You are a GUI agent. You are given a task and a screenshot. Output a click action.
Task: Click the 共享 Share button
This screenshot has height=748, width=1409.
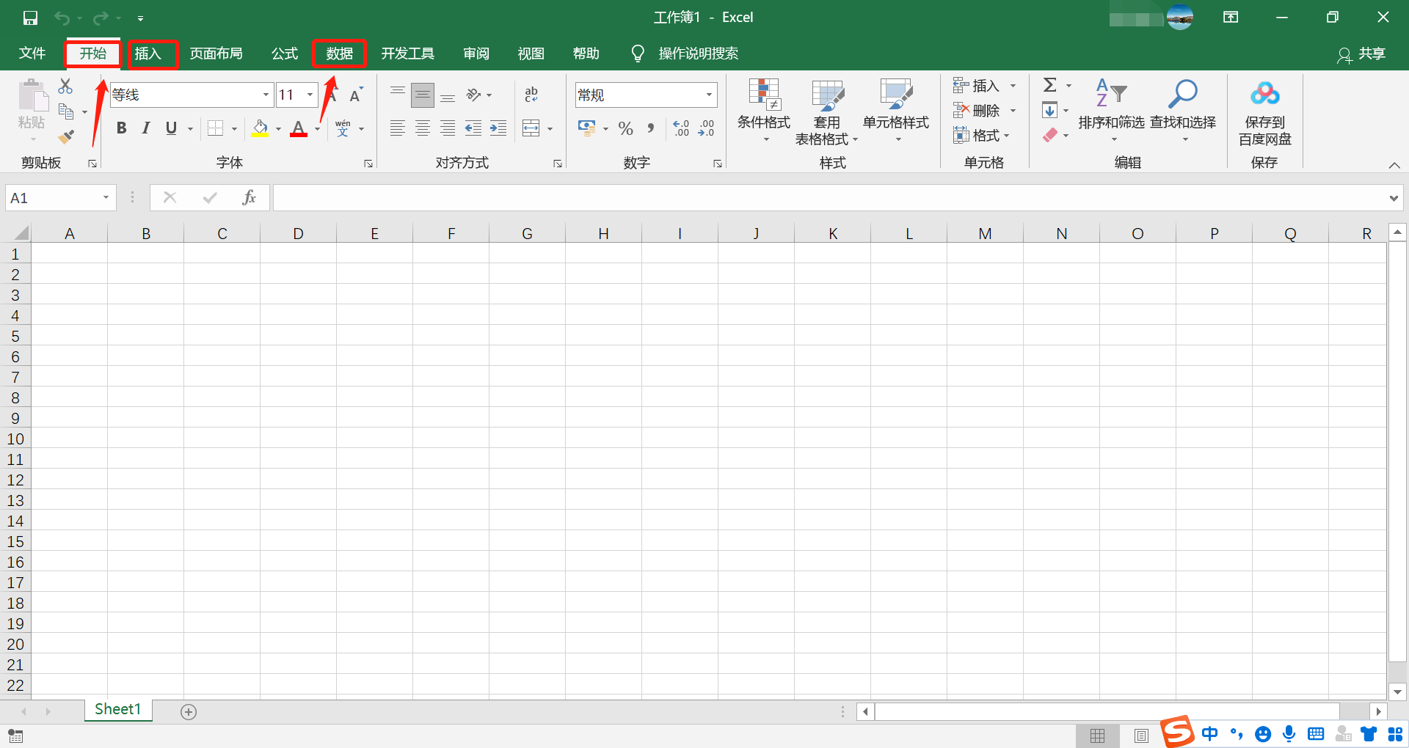[x=1362, y=54]
